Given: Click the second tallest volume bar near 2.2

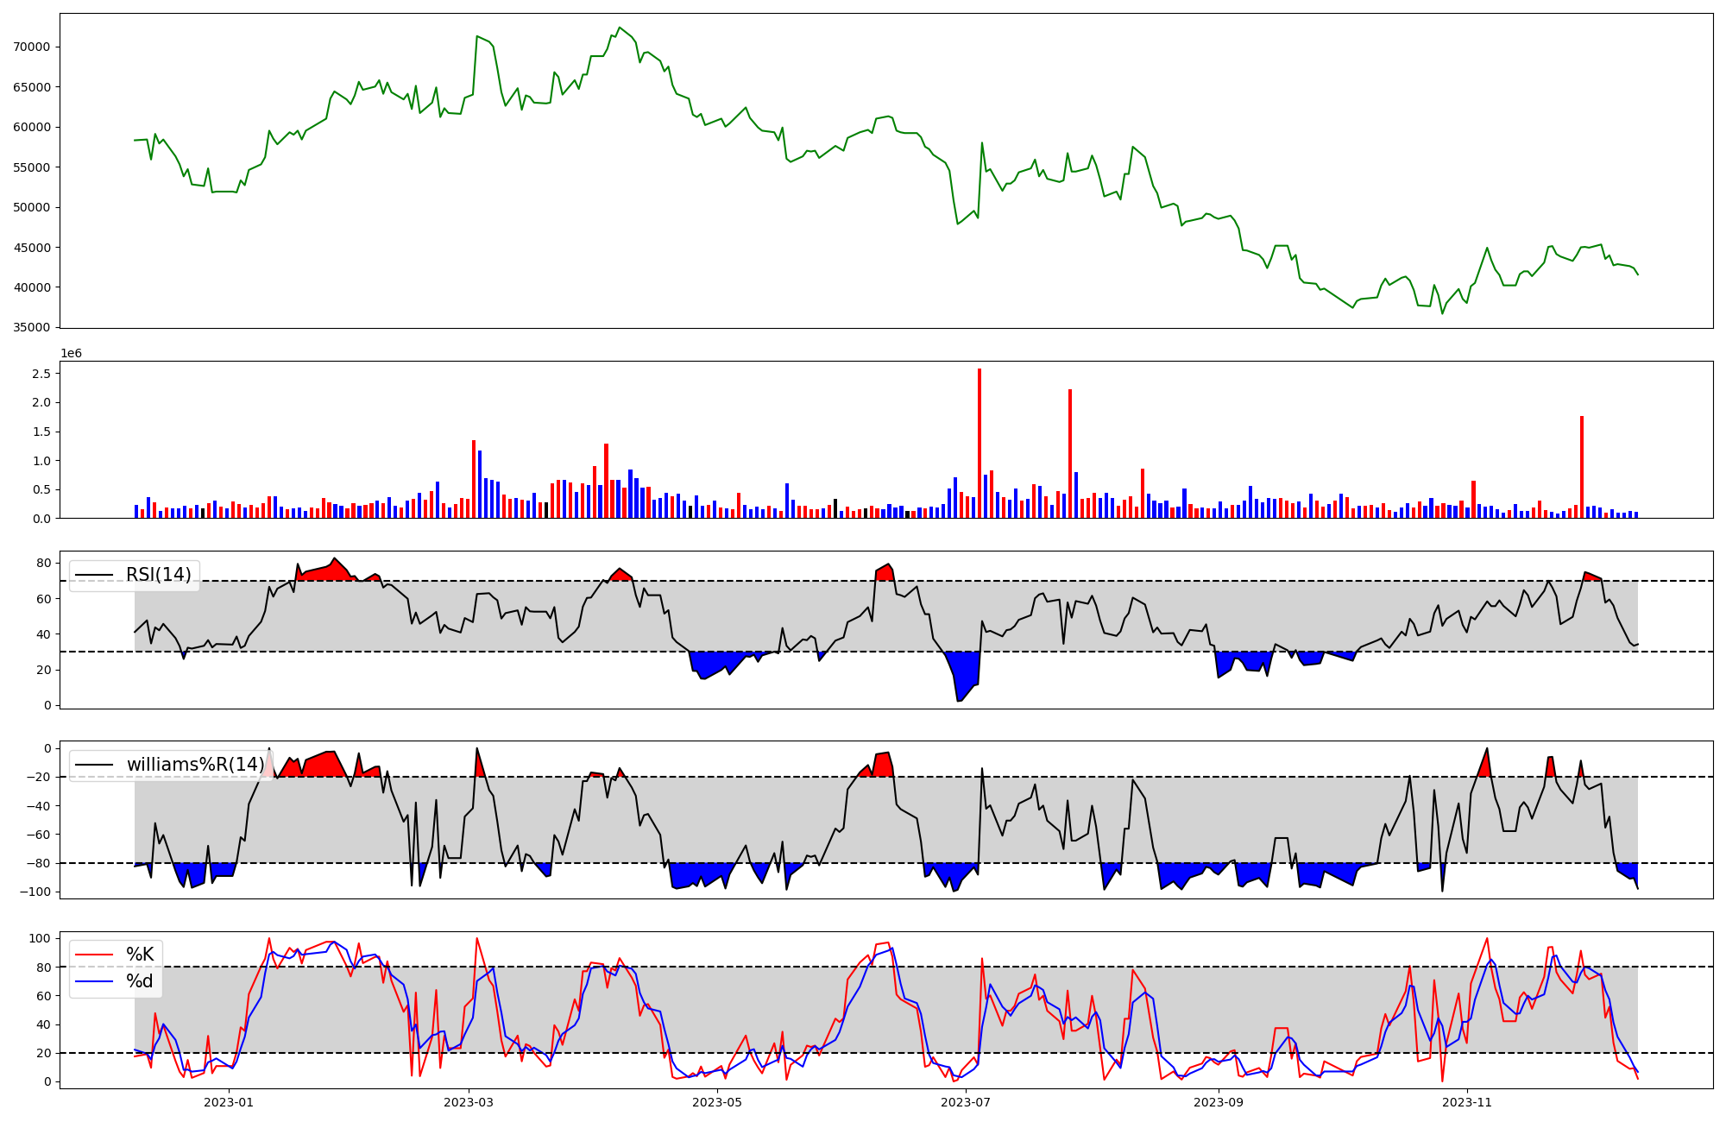Looking at the screenshot, I should 1070,453.
